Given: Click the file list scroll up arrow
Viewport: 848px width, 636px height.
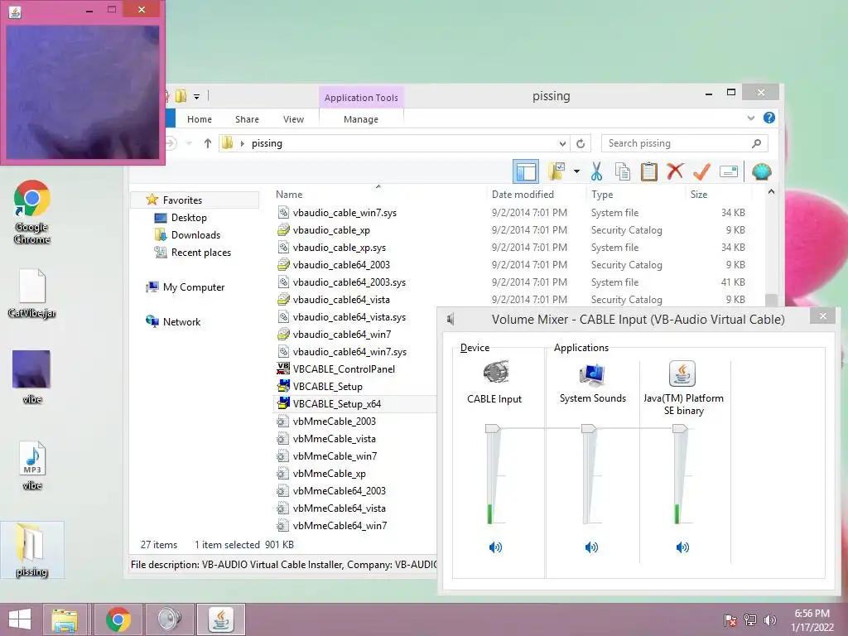Looking at the screenshot, I should (x=771, y=192).
